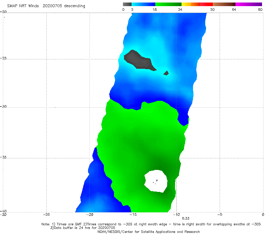266x234 pixels.
Task: Click the color bar label '50'
Action: pyautogui.click(x=212, y=10)
